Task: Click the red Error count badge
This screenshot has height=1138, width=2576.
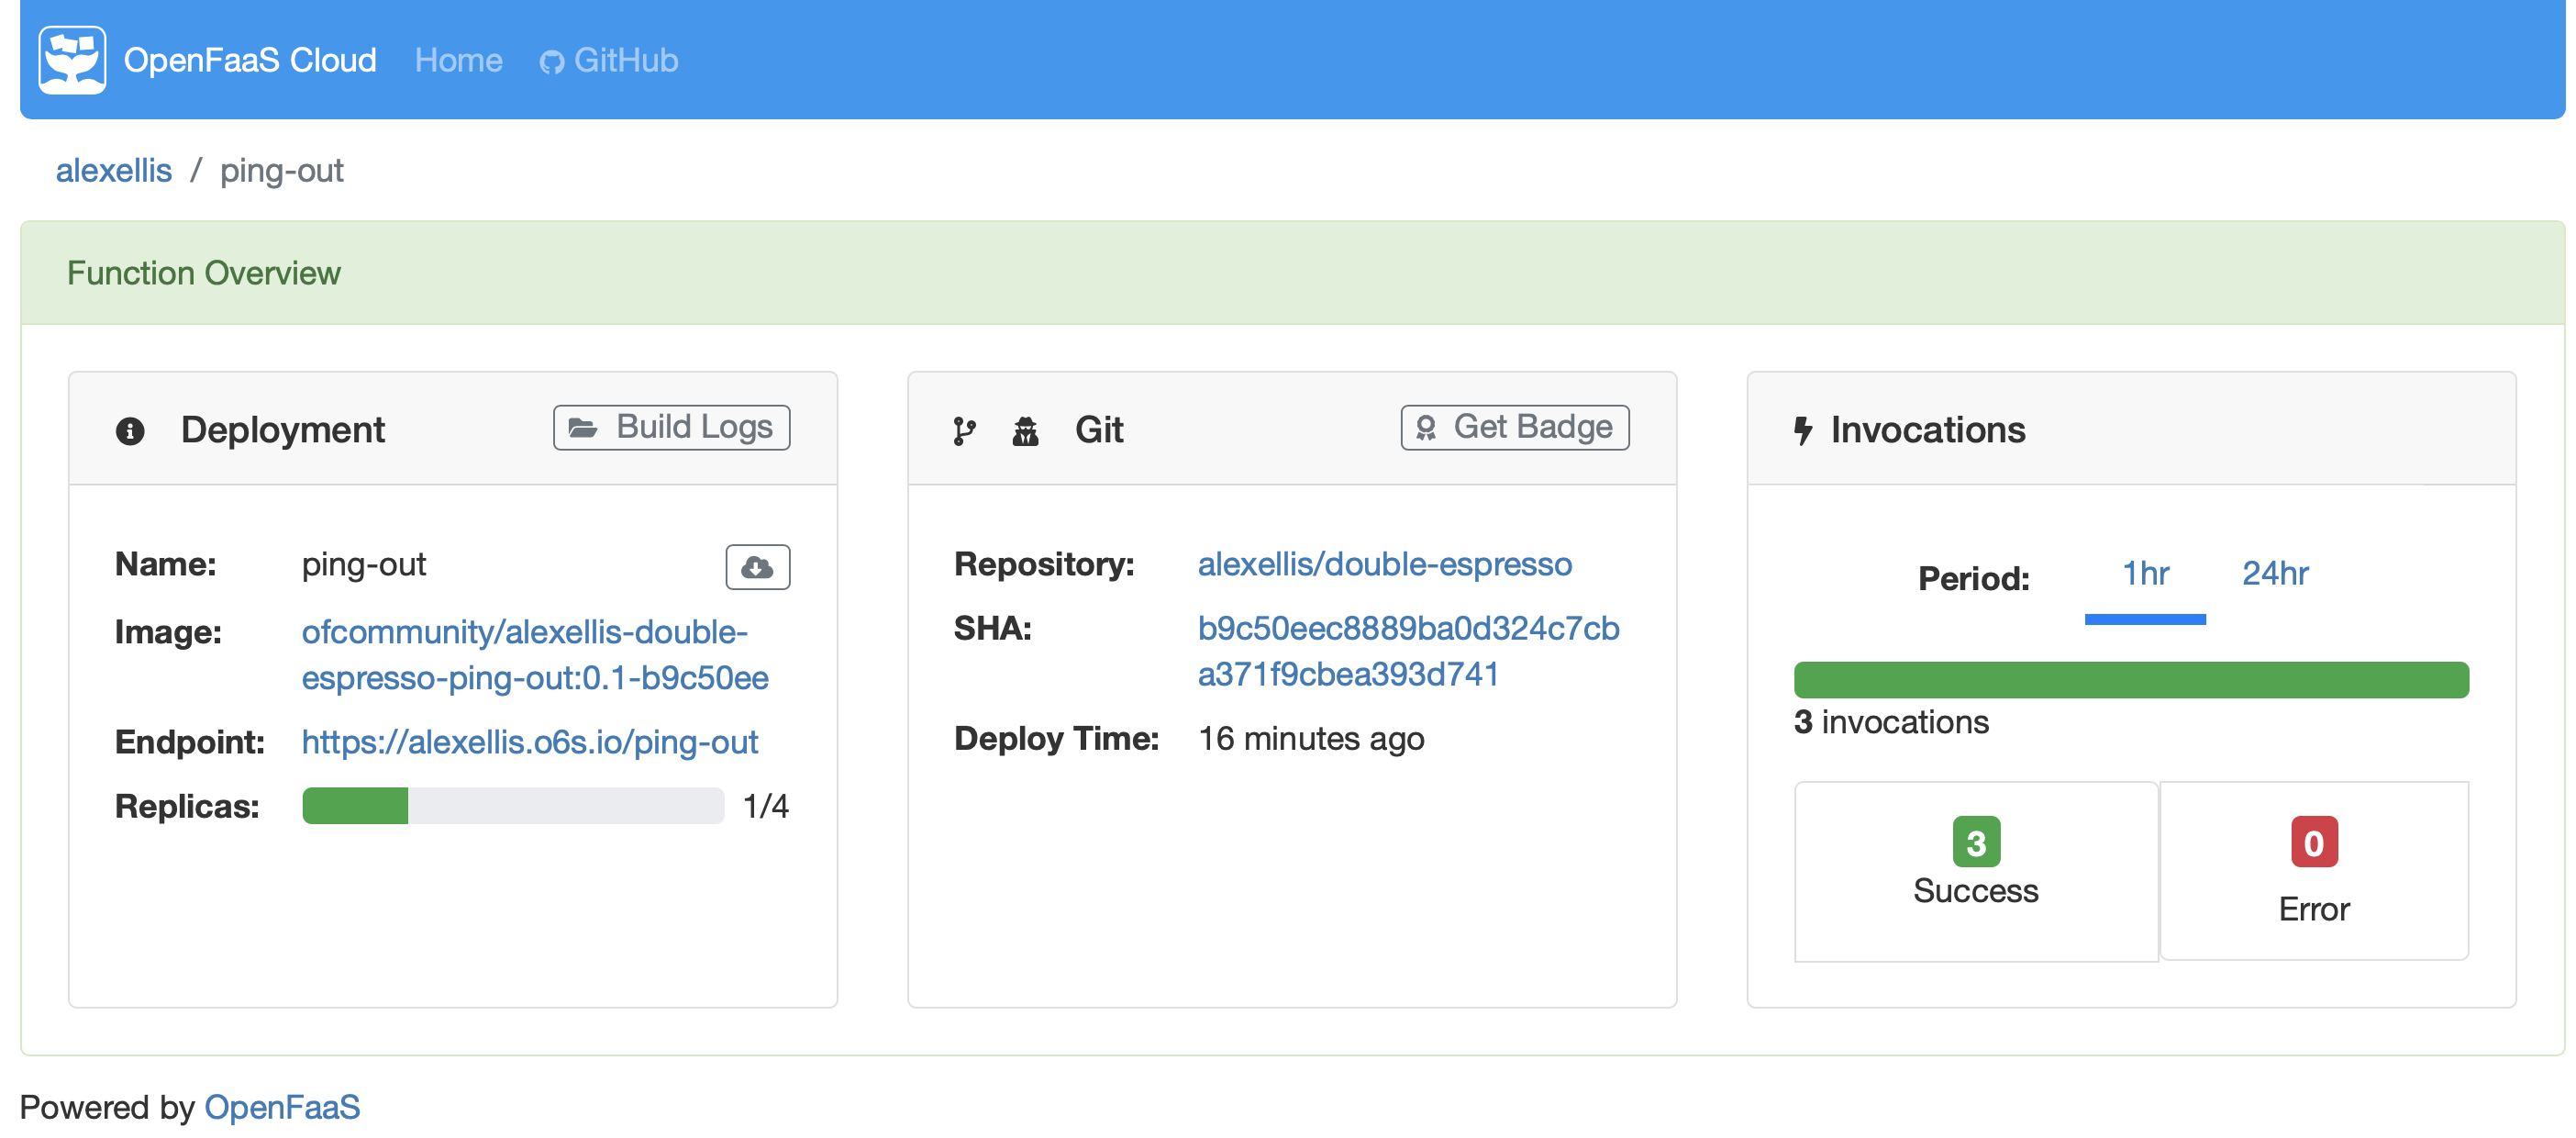Action: coord(2313,842)
